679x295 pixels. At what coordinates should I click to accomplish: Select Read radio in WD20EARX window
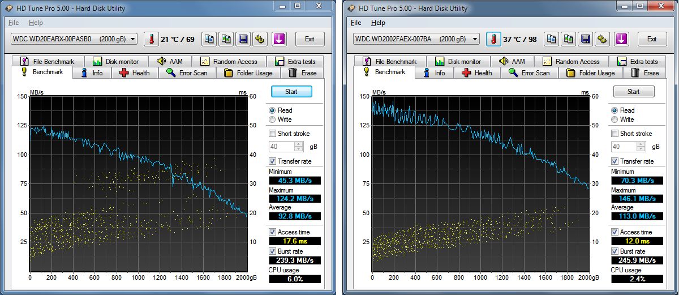[272, 110]
